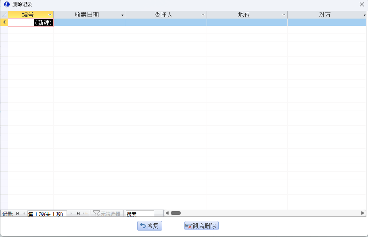Click the 彻底删除 (permanently delete) button
This screenshot has width=368, height=237.
click(201, 226)
